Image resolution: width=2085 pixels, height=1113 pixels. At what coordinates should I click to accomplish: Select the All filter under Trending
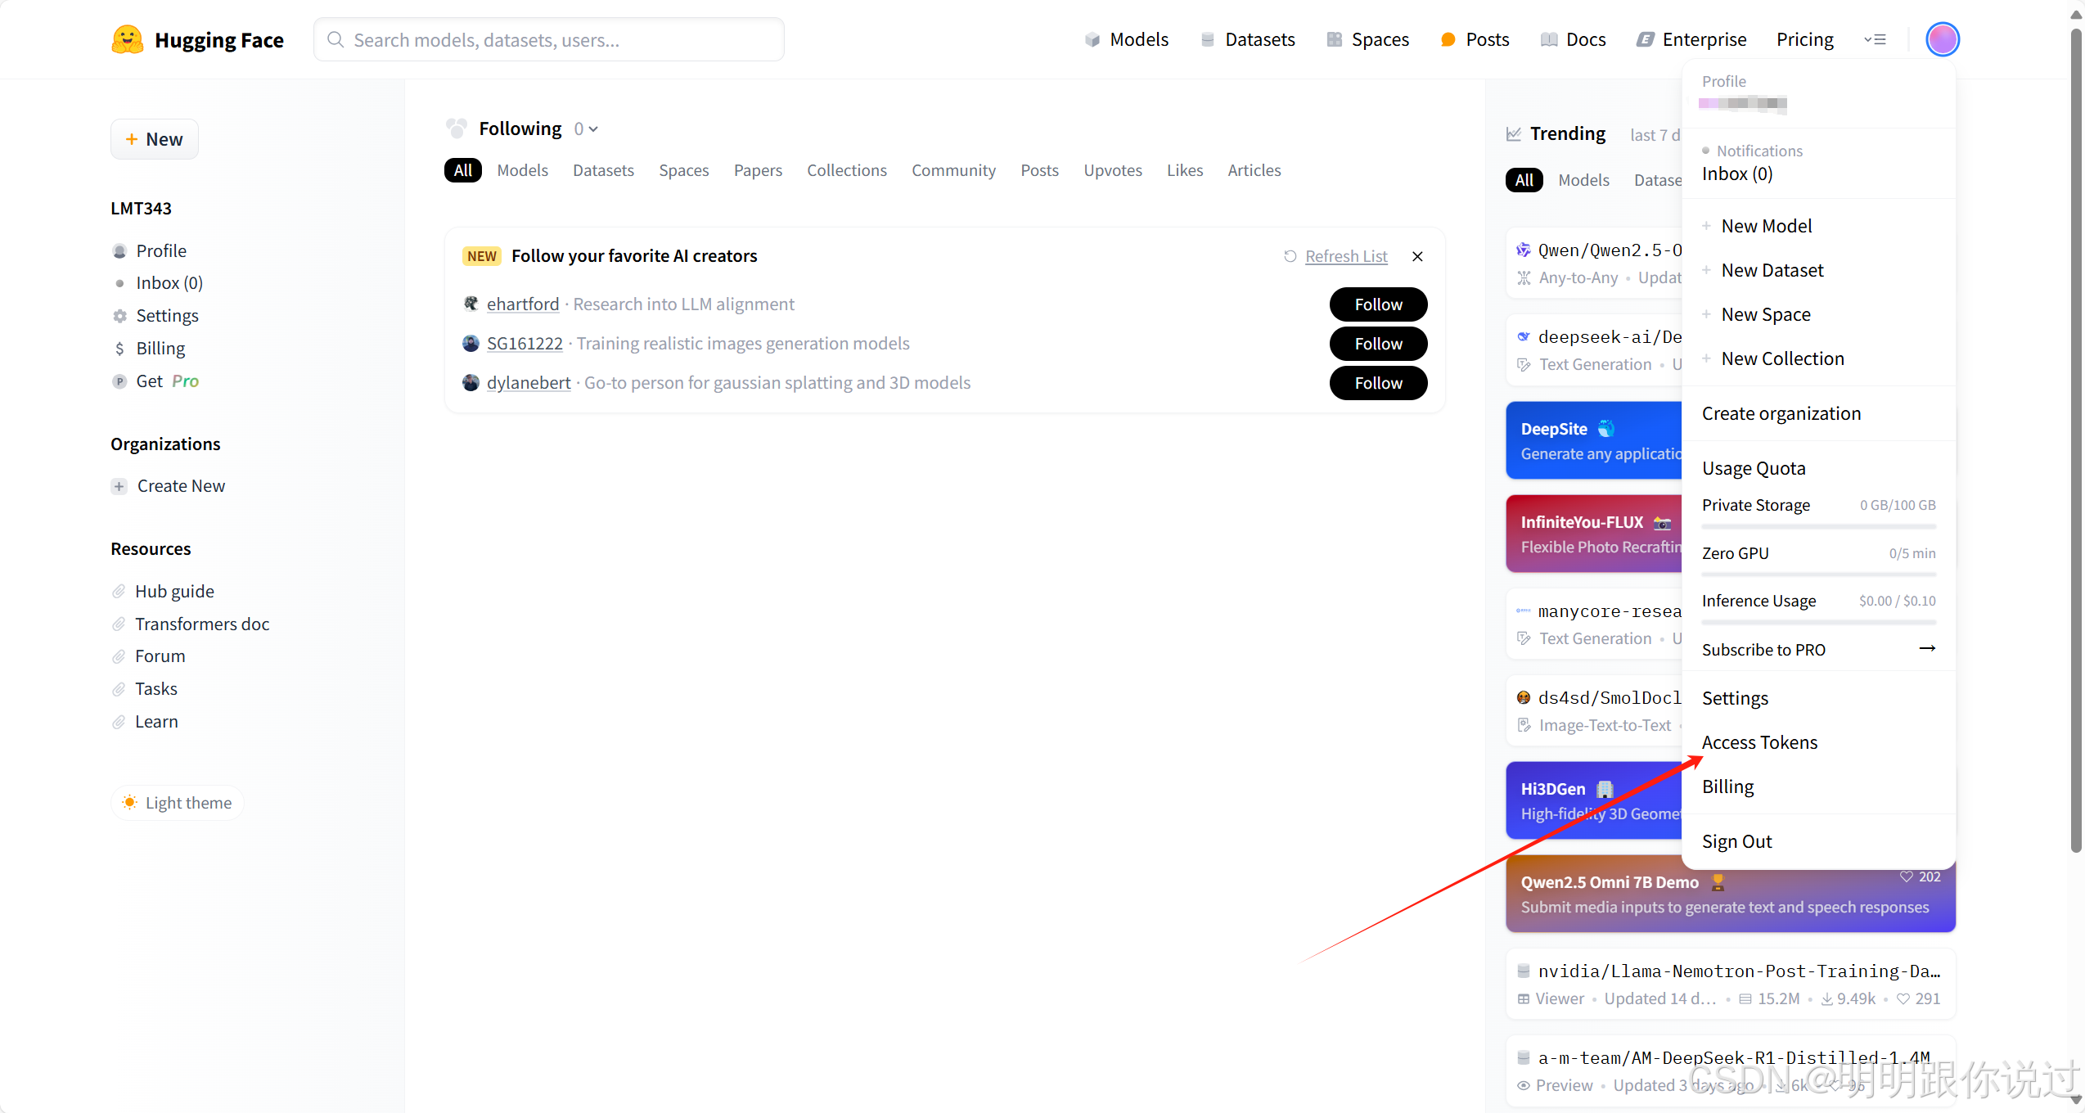pyautogui.click(x=1524, y=180)
